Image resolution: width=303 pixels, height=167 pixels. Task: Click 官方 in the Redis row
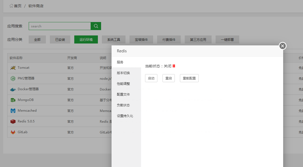tap(71, 122)
